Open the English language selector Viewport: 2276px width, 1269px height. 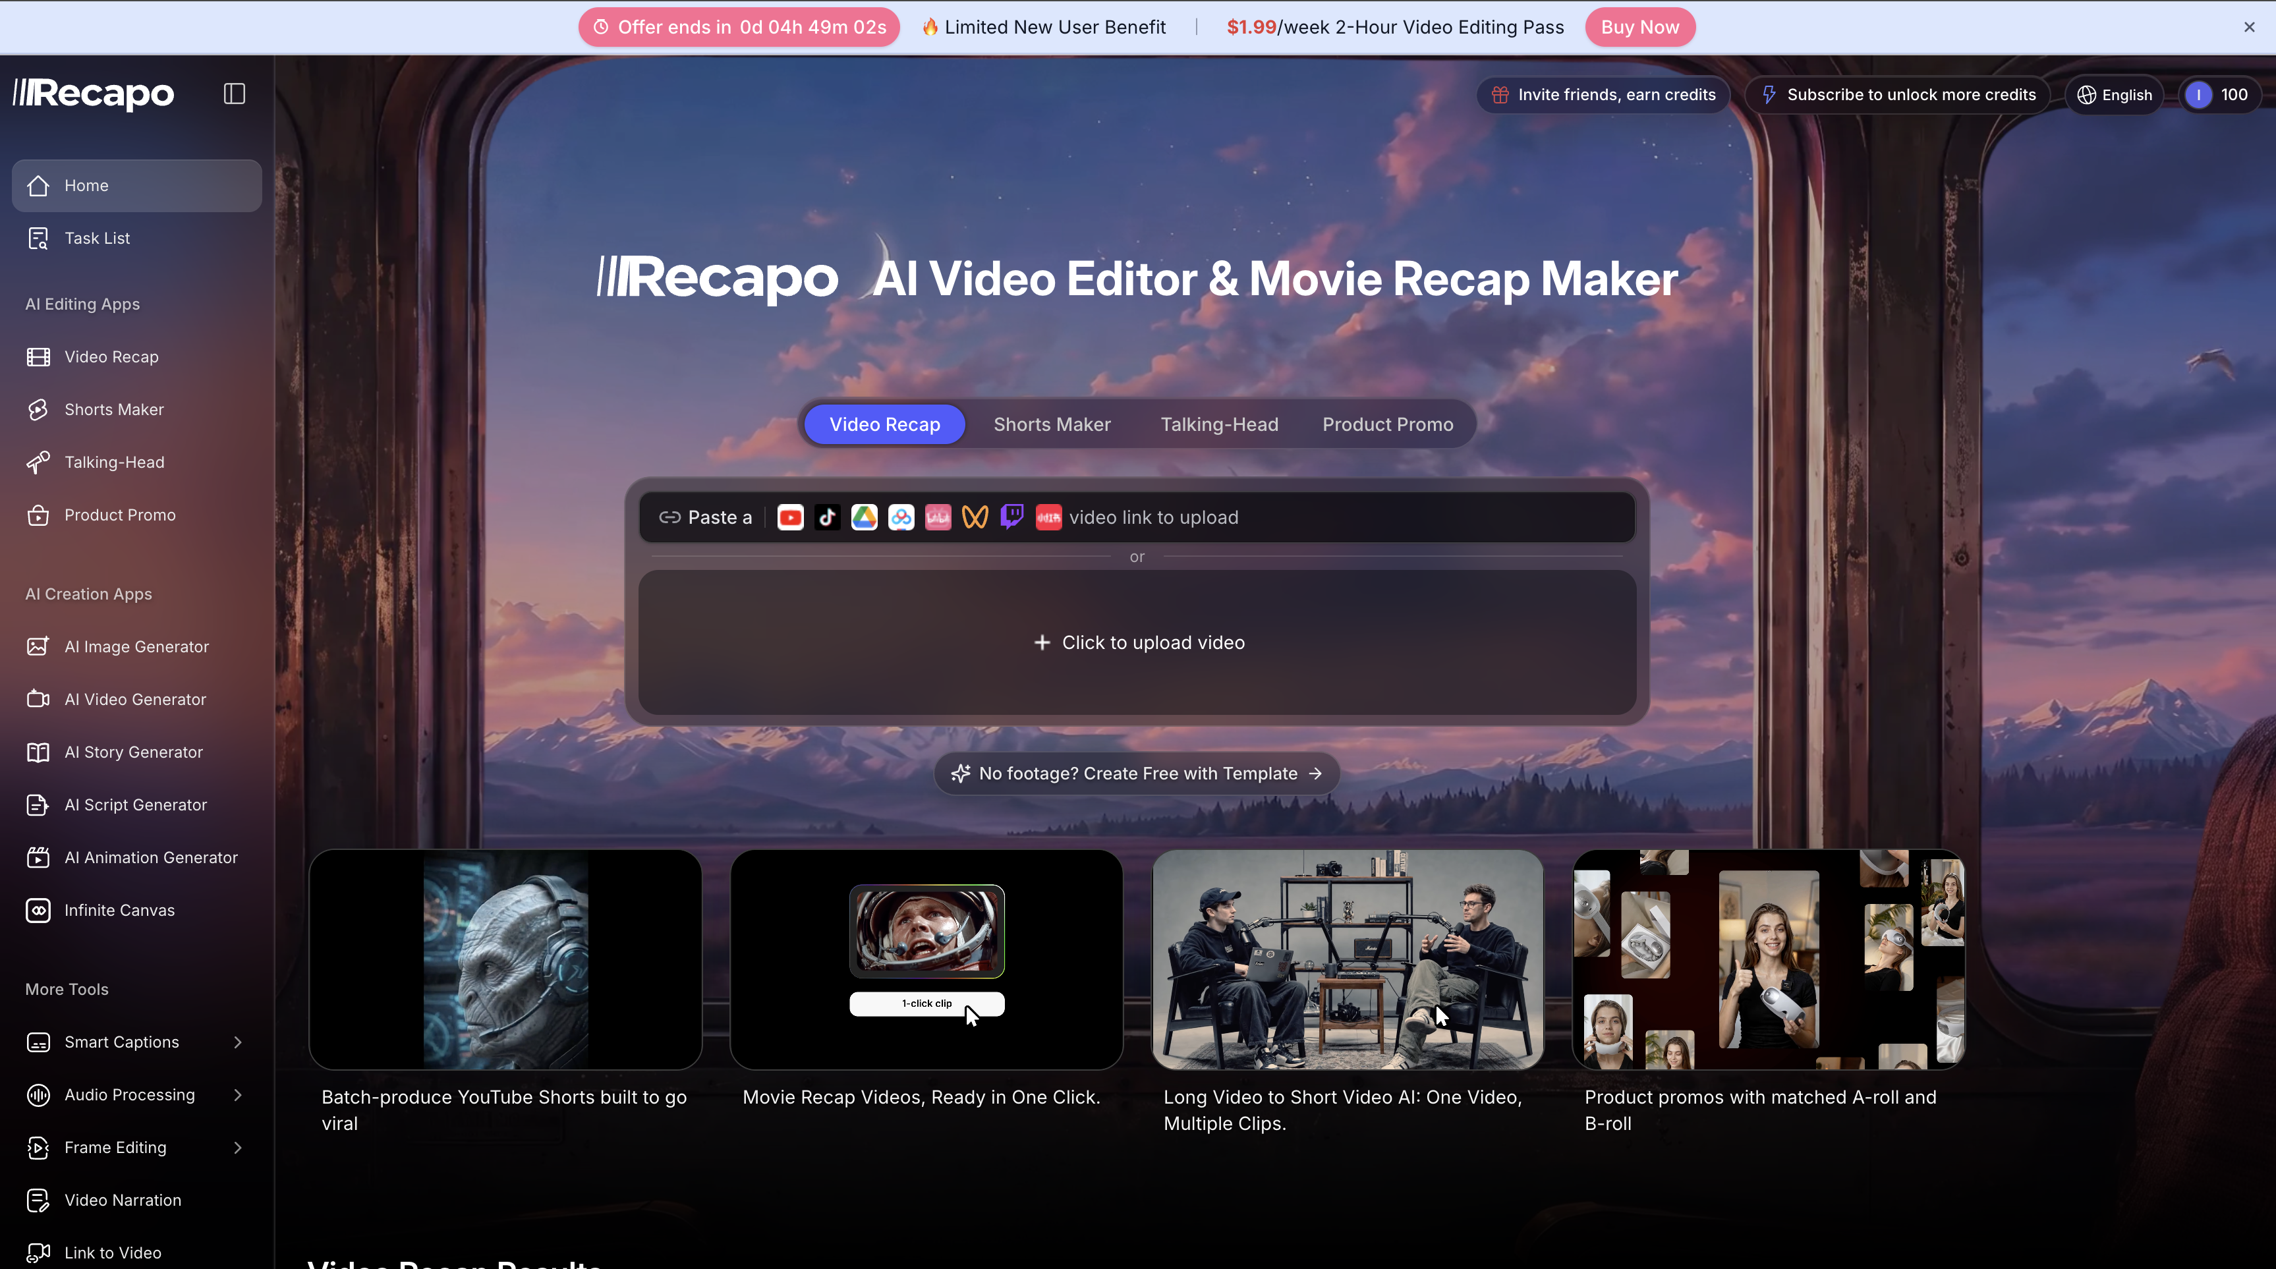coord(2115,95)
